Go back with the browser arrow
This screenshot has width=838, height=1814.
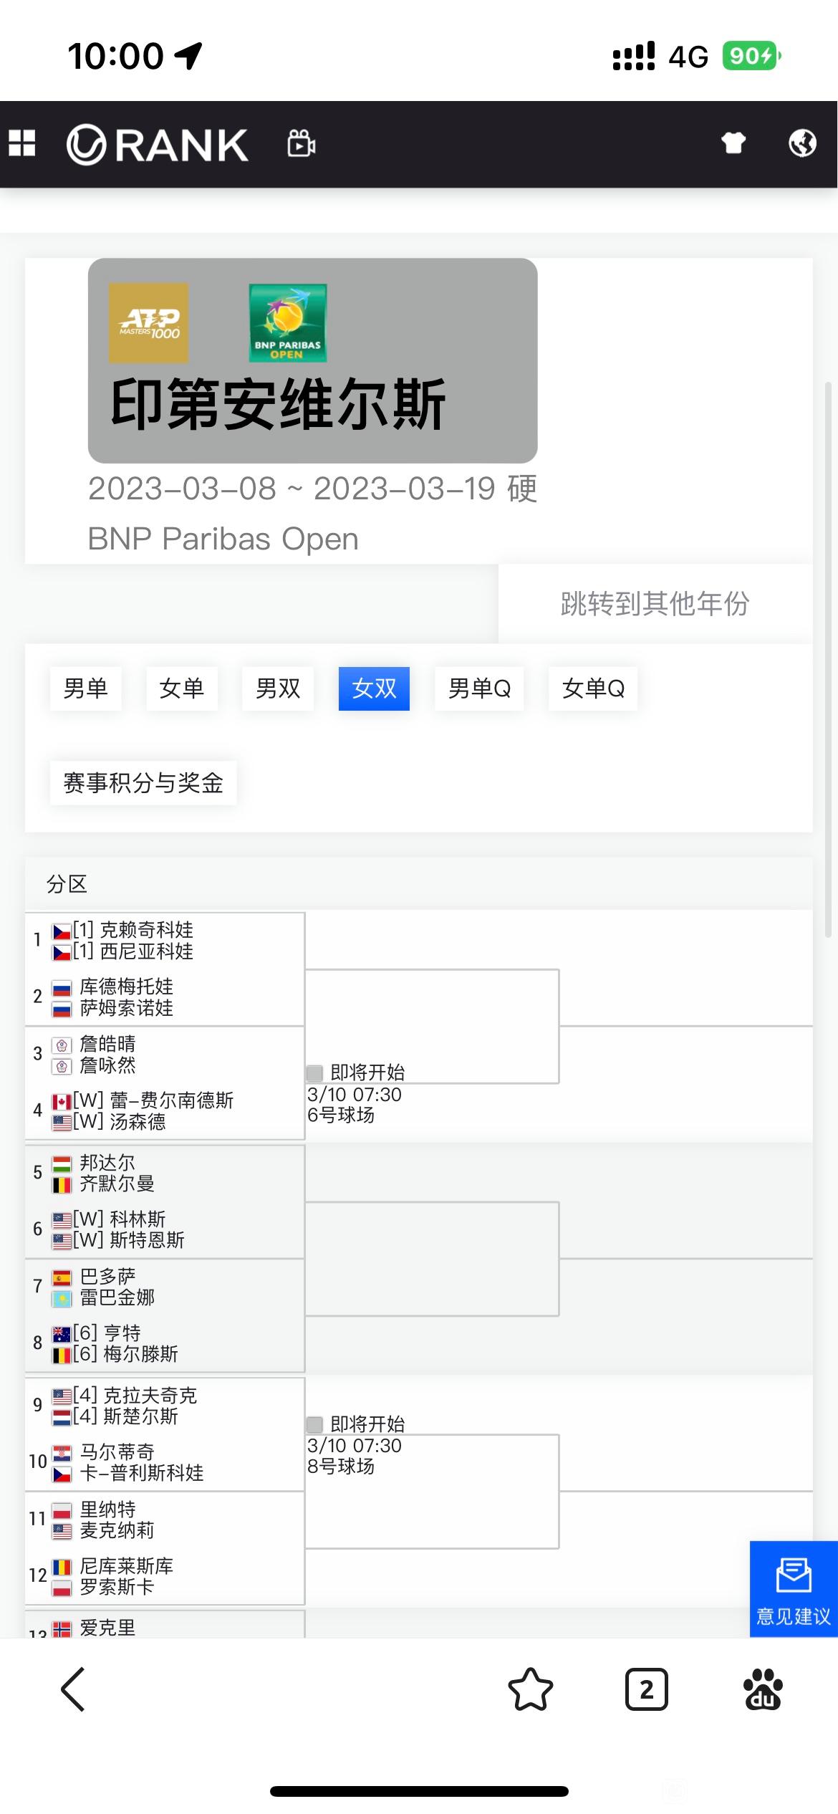(73, 1689)
